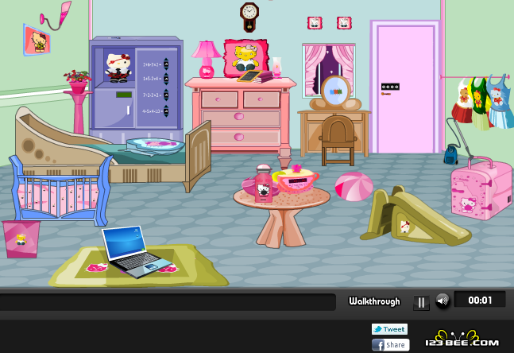Viewport: 514px width, 353px height.
Task: Adjust the stepper beside the 1+5-2×4 equation
Action: pyautogui.click(x=166, y=79)
